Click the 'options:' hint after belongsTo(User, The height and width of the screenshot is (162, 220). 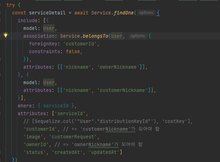(138, 36)
